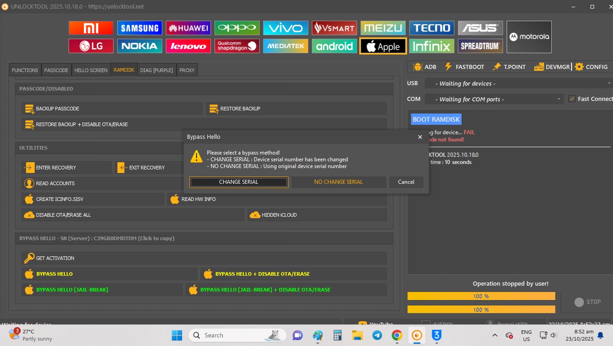This screenshot has height=346, width=613.
Task: Show hidden icons in system tray
Action: [x=494, y=335]
